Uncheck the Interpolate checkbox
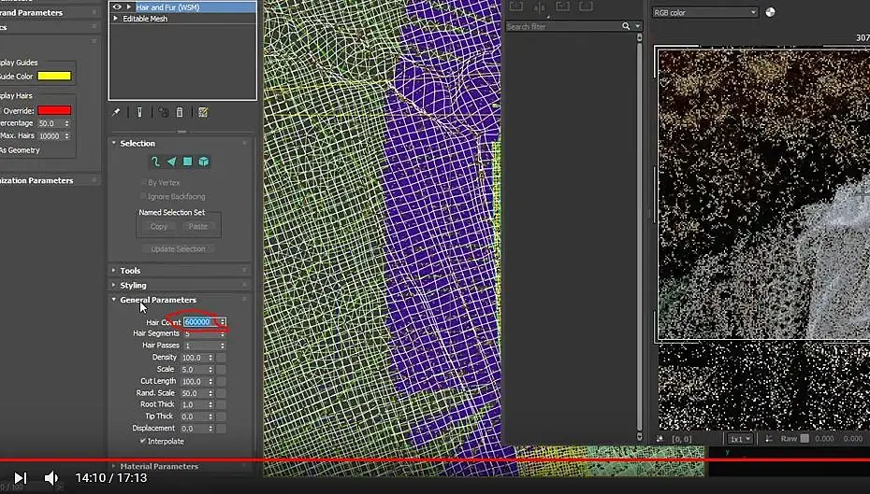The image size is (870, 494). coord(142,441)
